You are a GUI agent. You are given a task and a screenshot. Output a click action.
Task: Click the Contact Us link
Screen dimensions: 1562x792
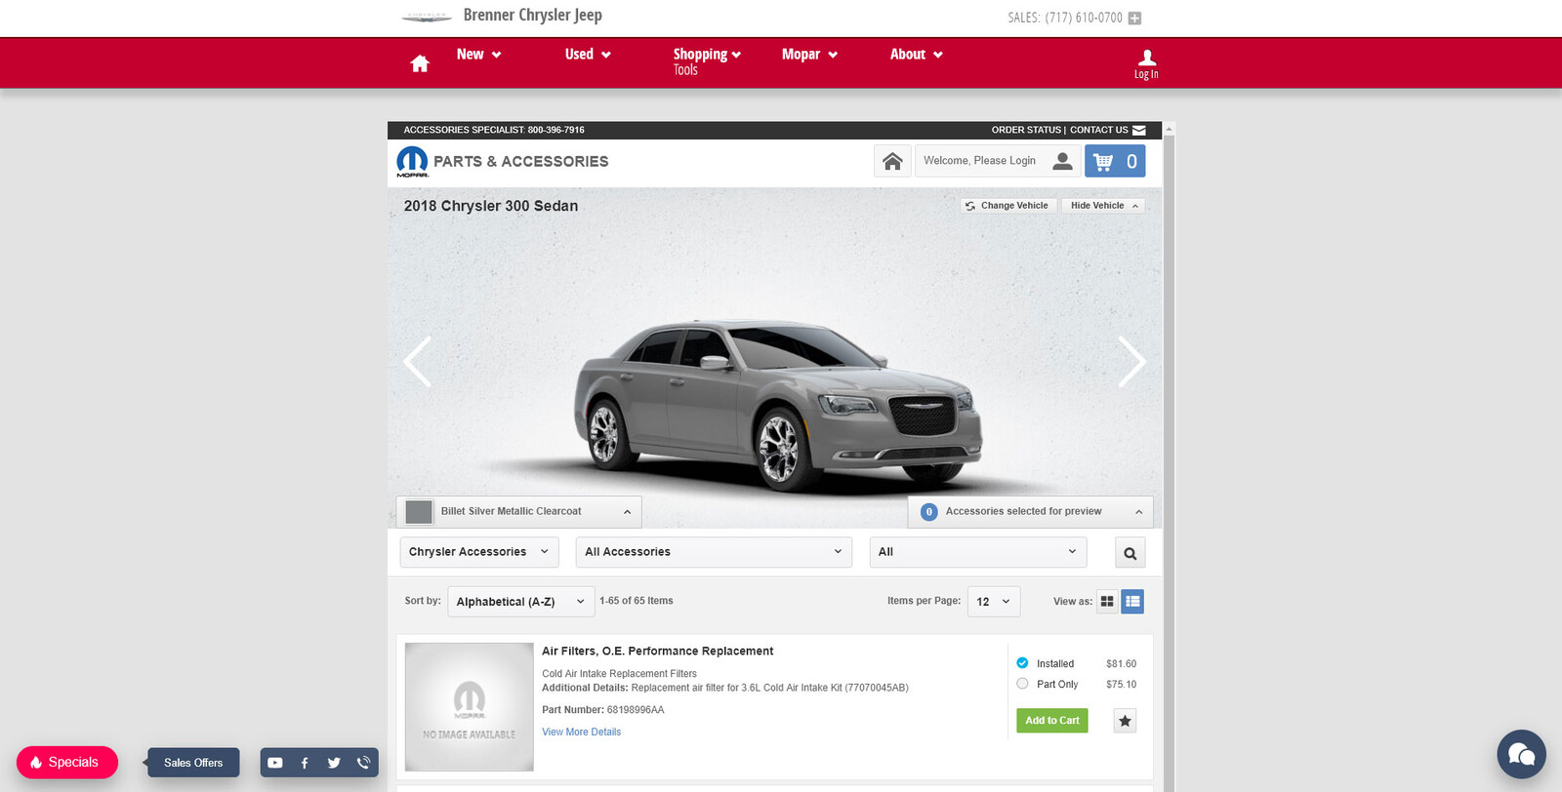[1098, 130]
